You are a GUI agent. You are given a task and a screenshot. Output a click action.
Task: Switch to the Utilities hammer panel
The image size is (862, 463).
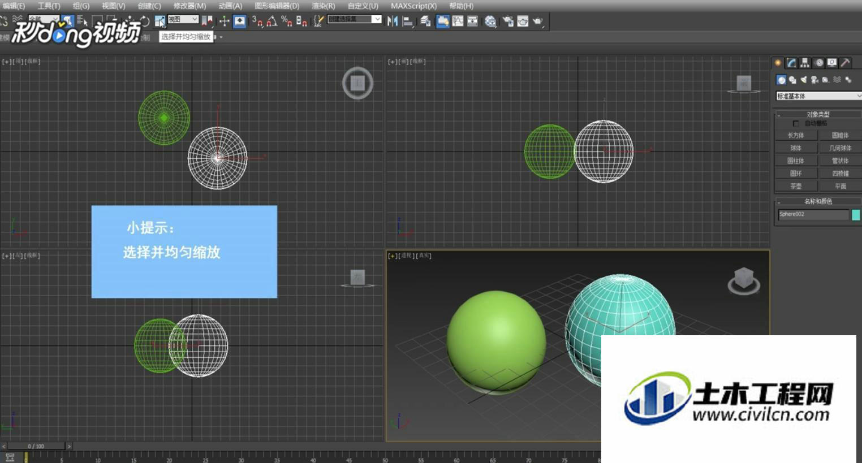click(846, 63)
